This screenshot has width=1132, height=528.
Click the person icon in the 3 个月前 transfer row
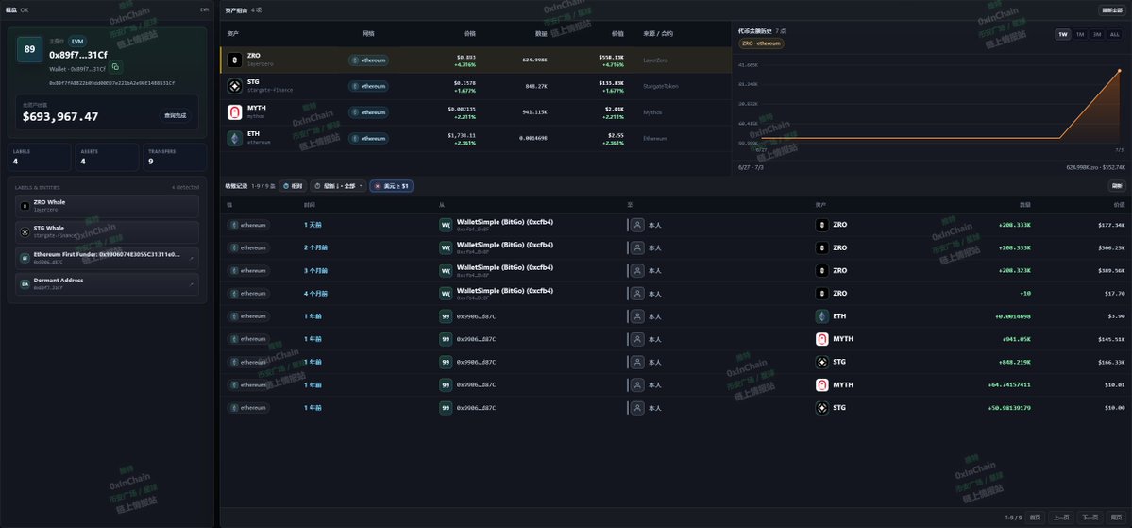point(637,270)
